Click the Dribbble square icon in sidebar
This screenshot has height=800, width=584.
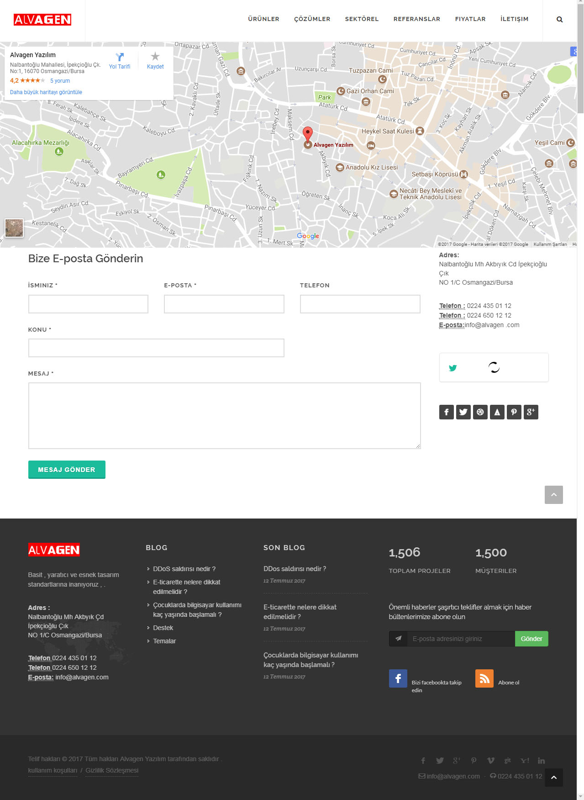tap(480, 412)
